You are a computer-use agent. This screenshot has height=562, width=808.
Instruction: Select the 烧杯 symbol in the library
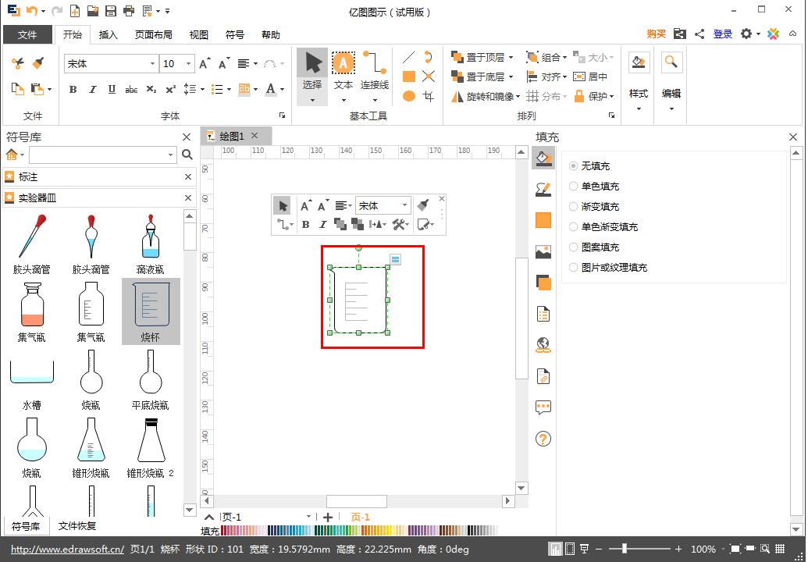[x=150, y=308]
